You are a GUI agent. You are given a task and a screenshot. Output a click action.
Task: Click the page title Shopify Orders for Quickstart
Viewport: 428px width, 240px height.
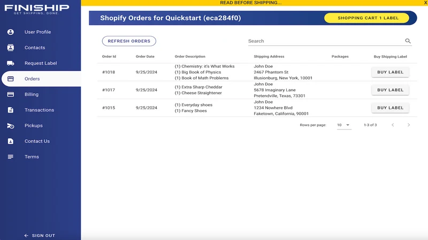pyautogui.click(x=170, y=18)
